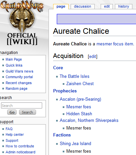Select the page tab
The image size is (136, 155).
coord(61,7)
